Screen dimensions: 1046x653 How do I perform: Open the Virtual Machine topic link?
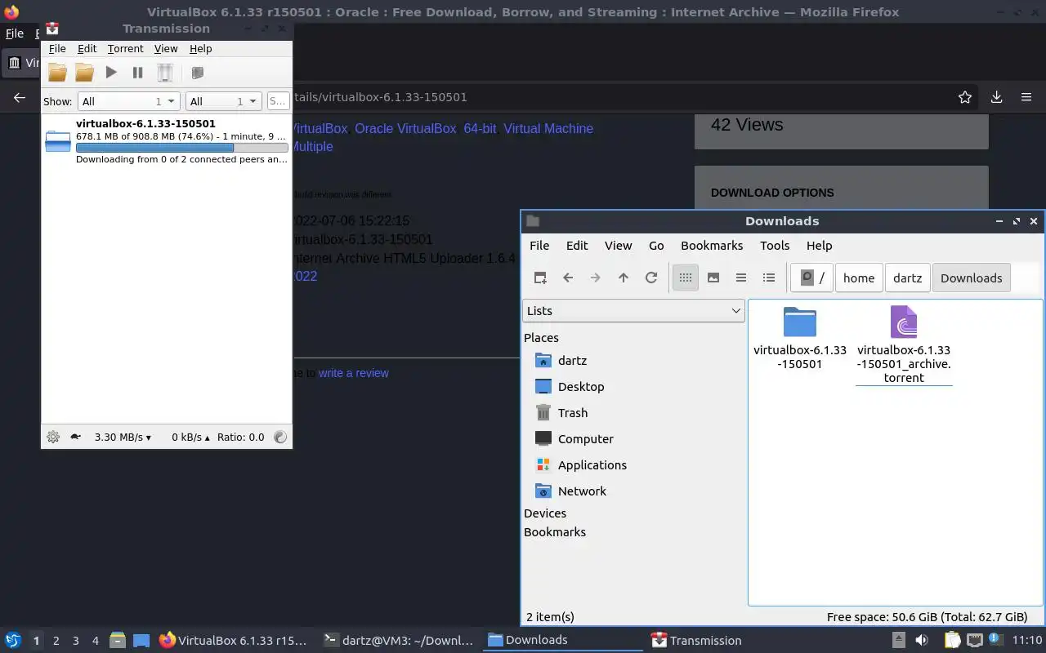click(548, 128)
